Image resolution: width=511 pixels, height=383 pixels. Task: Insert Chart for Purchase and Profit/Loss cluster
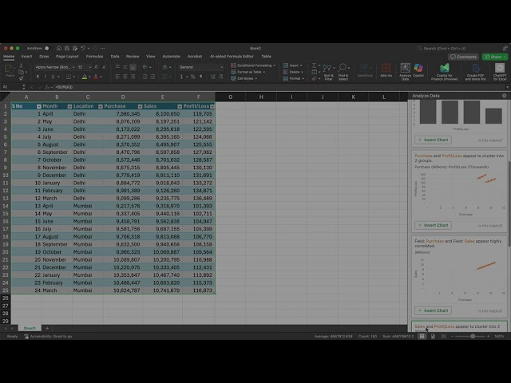[433, 225]
